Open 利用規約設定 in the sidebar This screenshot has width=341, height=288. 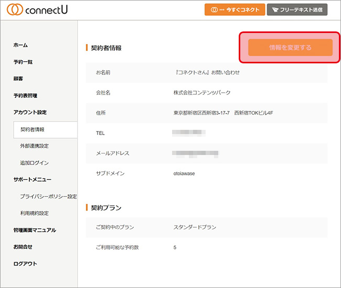[x=34, y=213]
